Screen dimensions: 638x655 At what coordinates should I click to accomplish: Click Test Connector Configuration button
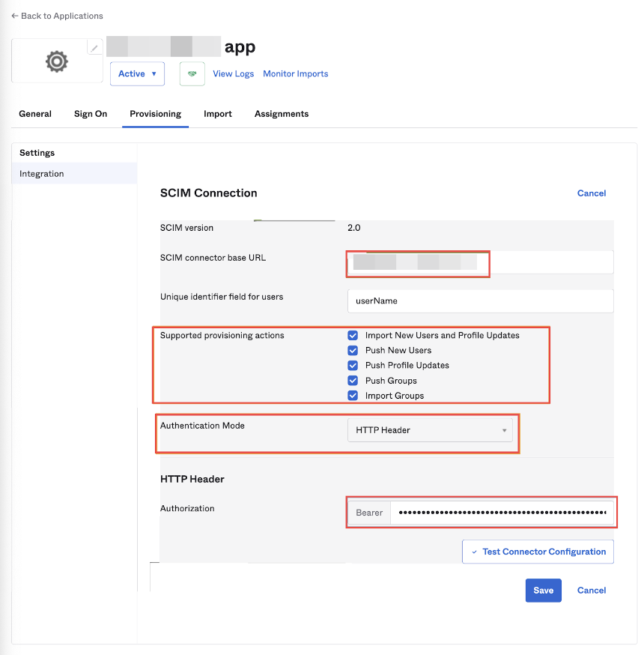538,552
